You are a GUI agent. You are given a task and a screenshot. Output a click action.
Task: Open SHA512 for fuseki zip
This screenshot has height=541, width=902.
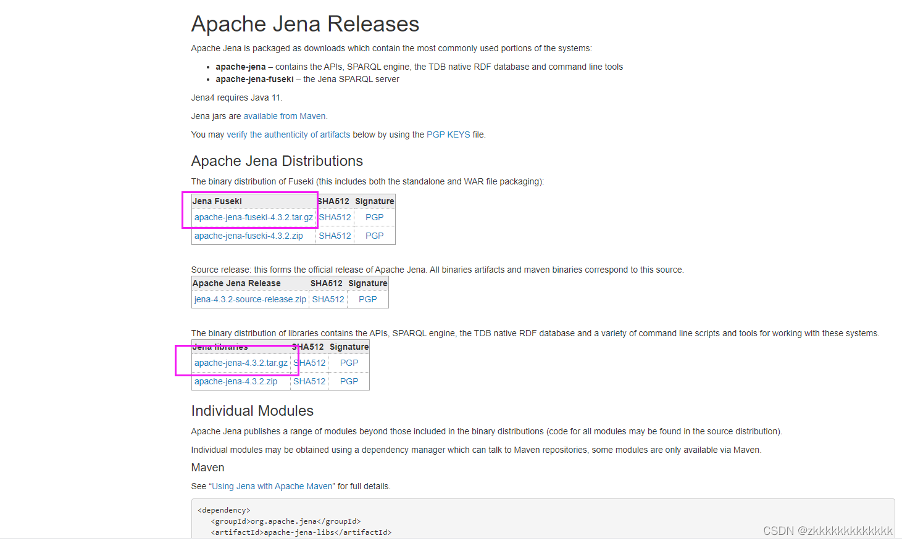pyautogui.click(x=335, y=236)
